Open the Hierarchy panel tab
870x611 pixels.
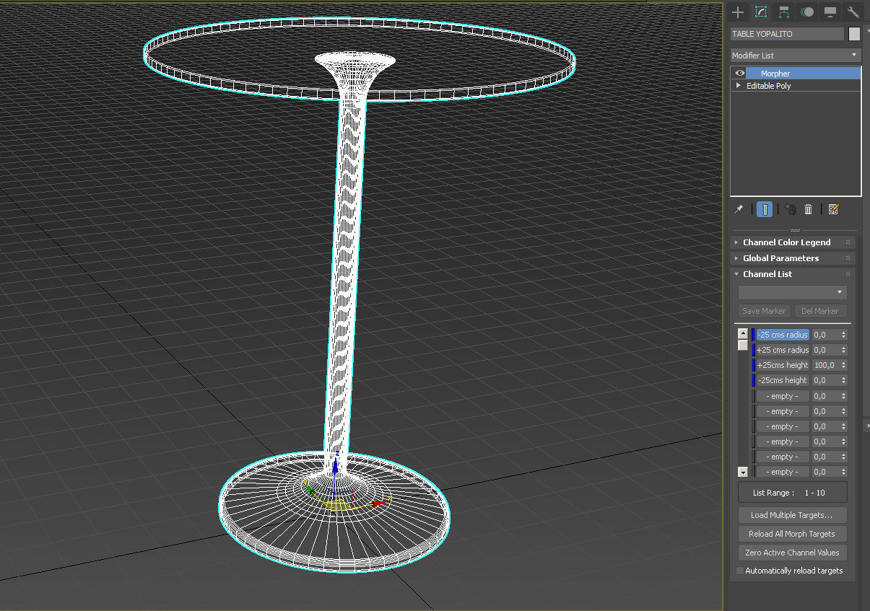783,12
